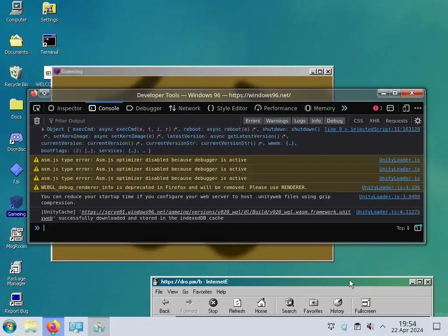Open console settings gear icon
The image size is (448, 336).
click(x=417, y=121)
